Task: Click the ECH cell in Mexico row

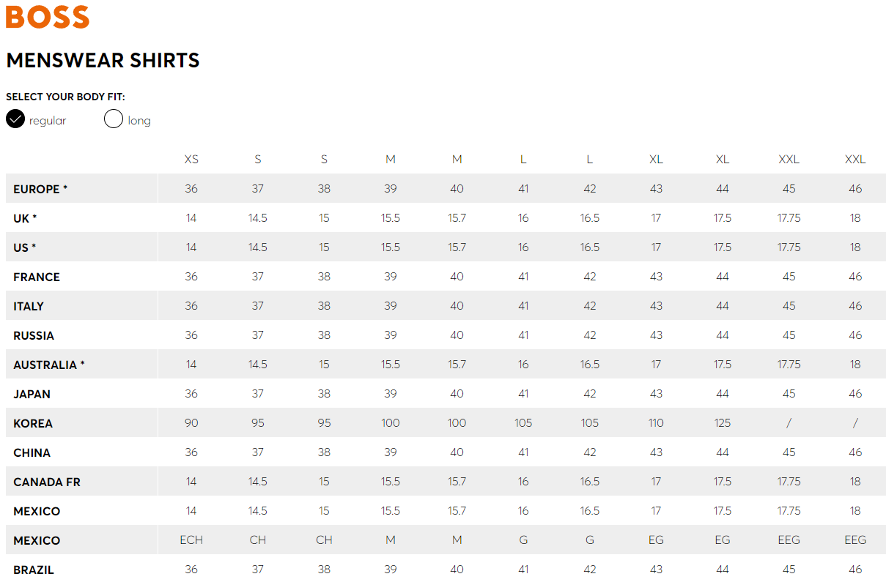Action: [x=191, y=540]
